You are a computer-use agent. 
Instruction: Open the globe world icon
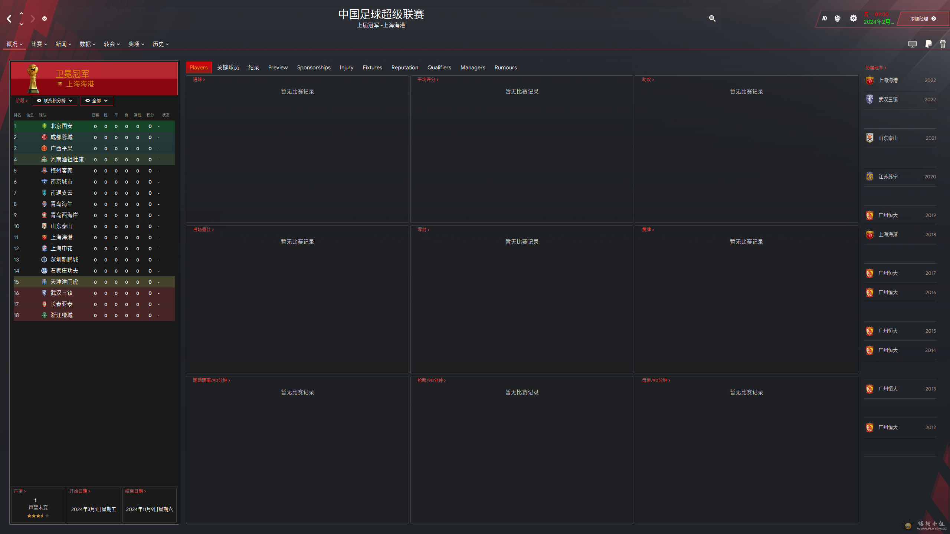pyautogui.click(x=838, y=18)
